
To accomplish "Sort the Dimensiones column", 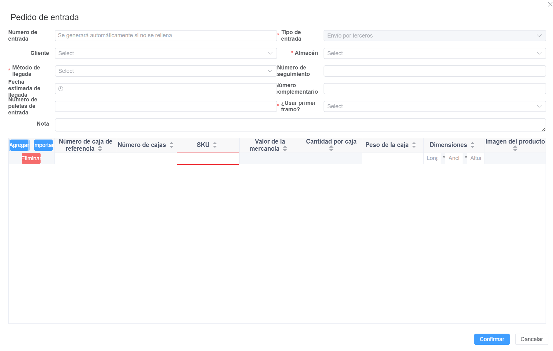I will [472, 145].
